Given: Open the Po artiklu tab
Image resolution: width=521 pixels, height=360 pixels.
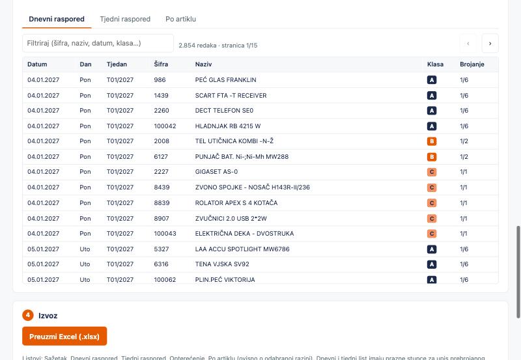Looking at the screenshot, I should [180, 20].
